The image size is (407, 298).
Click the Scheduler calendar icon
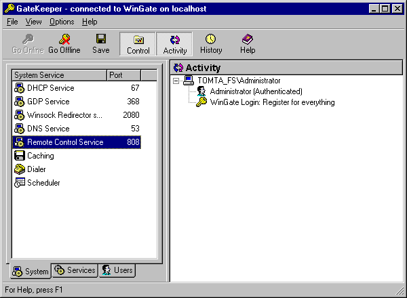[x=20, y=182]
